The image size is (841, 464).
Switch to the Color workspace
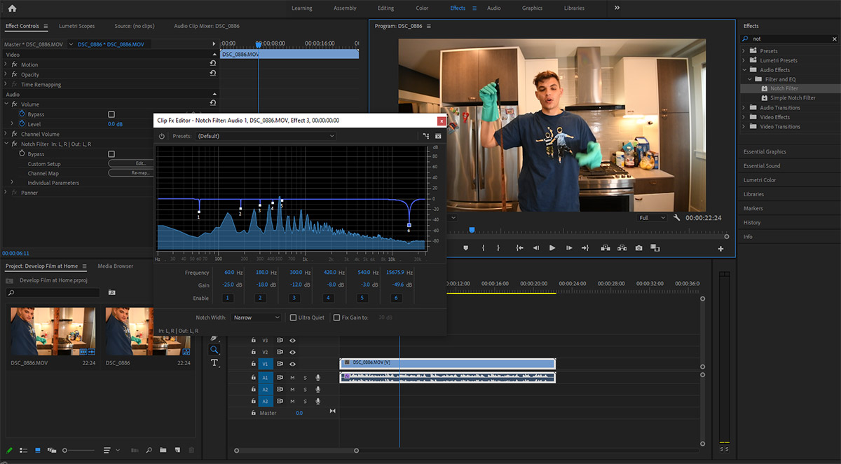point(422,8)
